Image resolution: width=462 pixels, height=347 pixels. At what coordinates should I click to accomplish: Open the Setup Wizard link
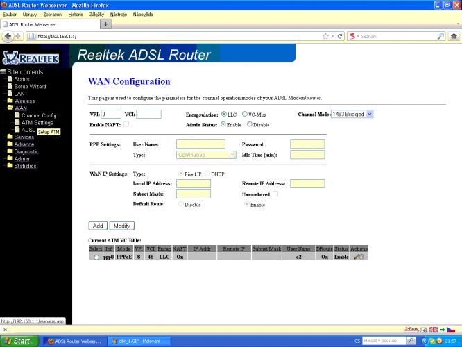30,86
